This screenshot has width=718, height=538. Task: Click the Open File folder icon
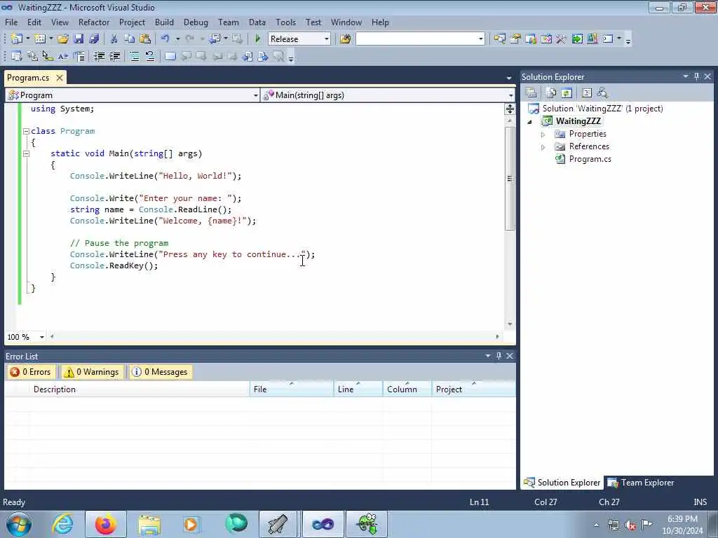[62, 39]
